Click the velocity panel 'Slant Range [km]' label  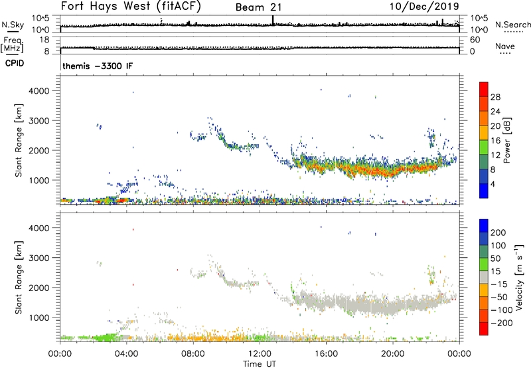tap(19, 278)
